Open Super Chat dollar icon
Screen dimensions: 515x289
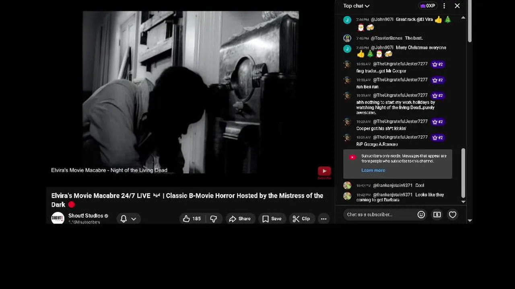point(437,214)
